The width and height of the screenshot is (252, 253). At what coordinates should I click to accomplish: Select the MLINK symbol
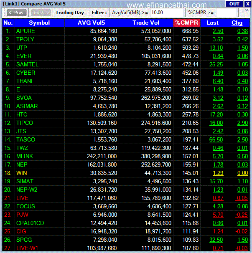click(25, 156)
